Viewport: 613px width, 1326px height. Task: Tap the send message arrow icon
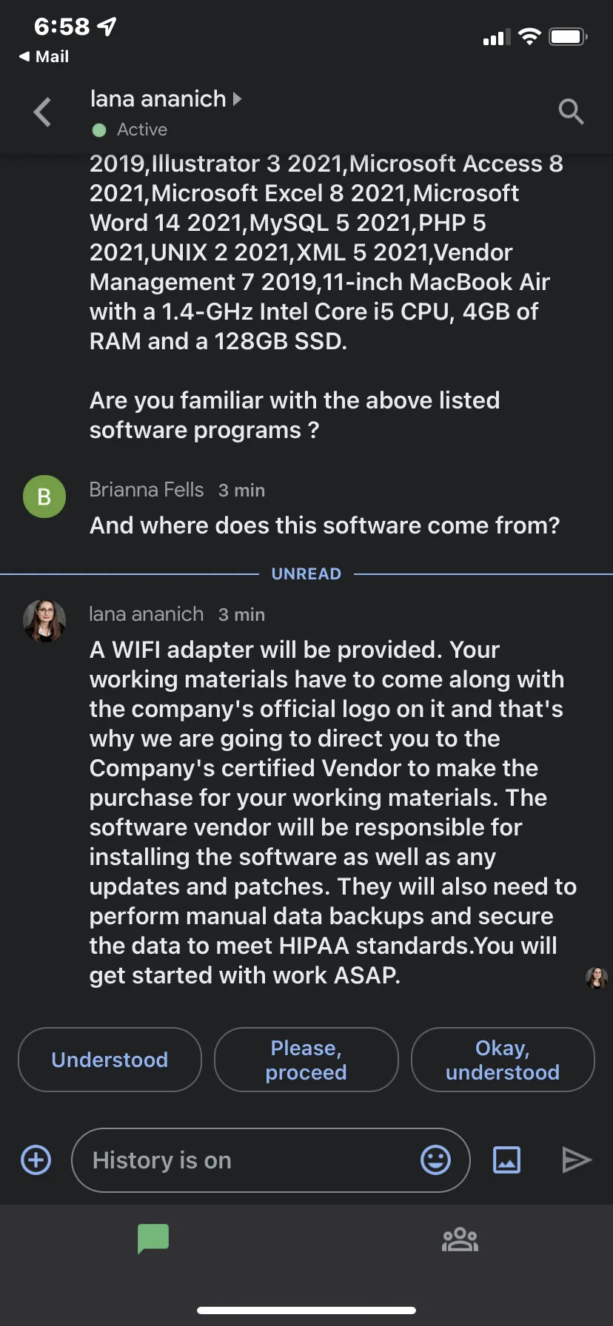coord(577,1160)
